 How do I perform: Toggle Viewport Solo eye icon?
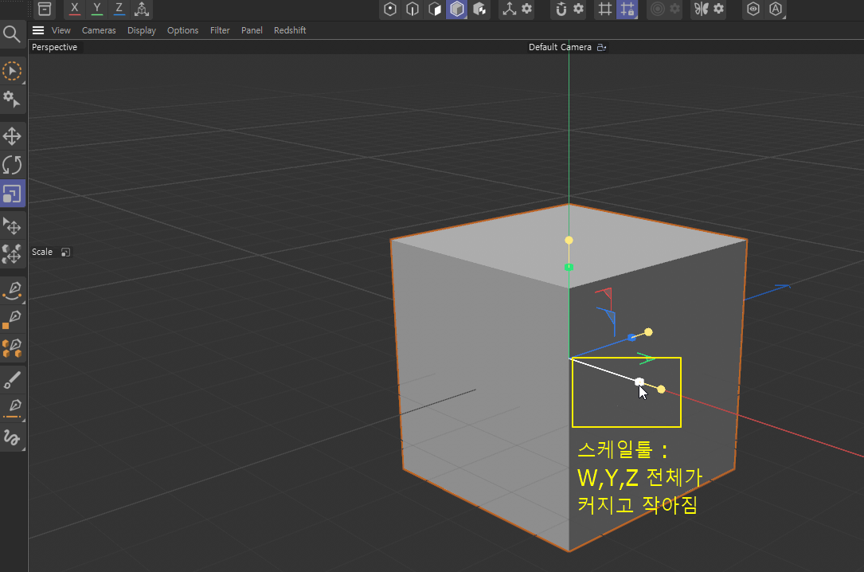click(x=753, y=9)
